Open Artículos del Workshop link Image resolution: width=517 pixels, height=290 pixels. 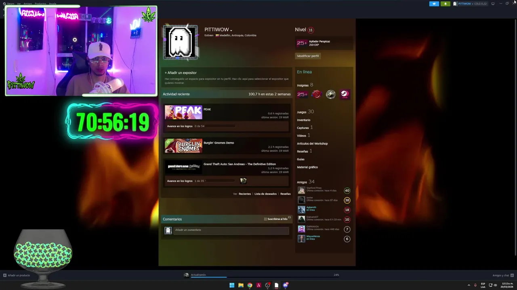[x=312, y=144]
